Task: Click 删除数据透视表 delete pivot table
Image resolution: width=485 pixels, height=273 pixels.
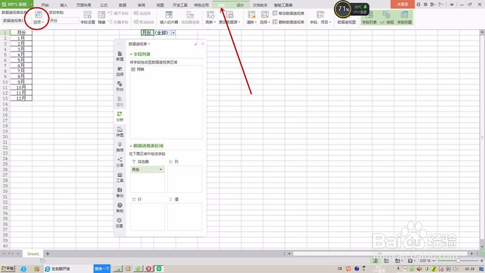Action: click(289, 22)
